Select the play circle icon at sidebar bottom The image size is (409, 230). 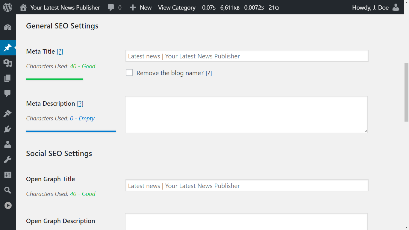coord(8,205)
